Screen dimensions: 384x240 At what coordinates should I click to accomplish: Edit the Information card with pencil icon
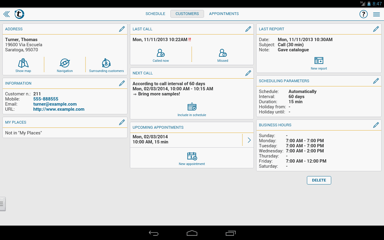tap(122, 83)
